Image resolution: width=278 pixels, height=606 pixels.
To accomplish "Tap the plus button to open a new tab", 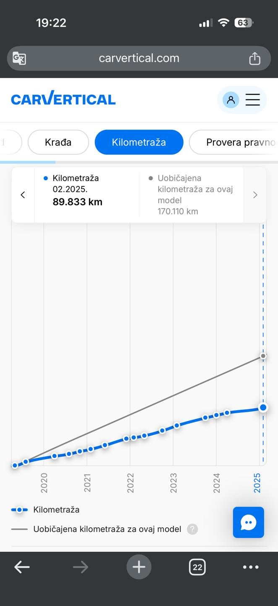I will coord(139,567).
